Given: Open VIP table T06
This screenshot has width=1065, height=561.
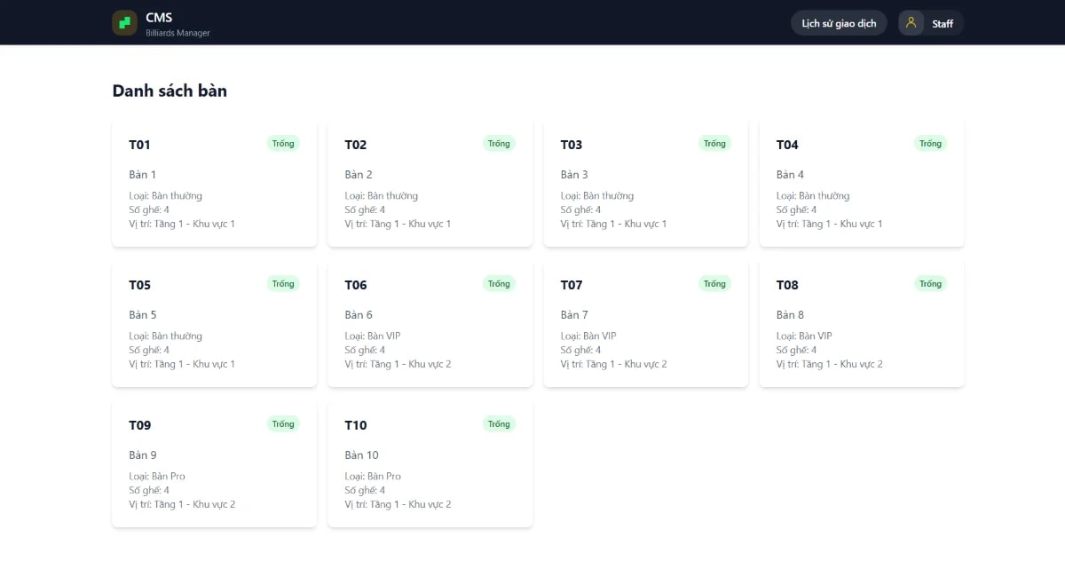Looking at the screenshot, I should click(x=430, y=322).
